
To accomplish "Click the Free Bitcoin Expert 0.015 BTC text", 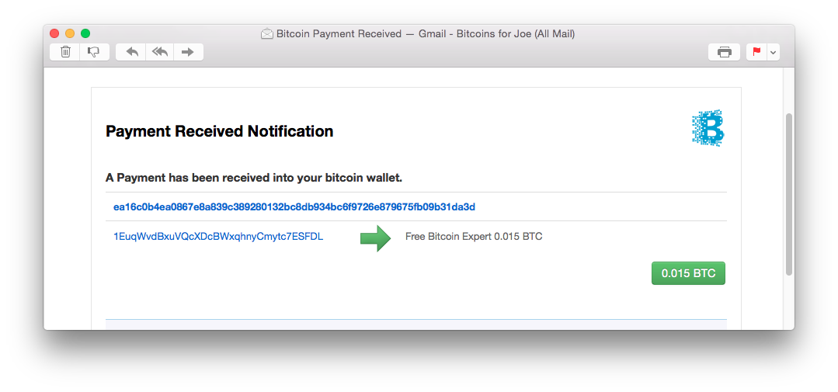I will pos(474,236).
